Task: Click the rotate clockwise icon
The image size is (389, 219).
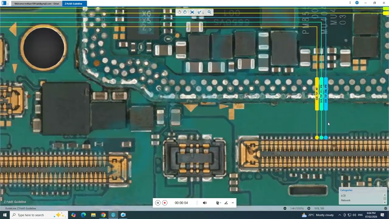Action: click(185, 12)
